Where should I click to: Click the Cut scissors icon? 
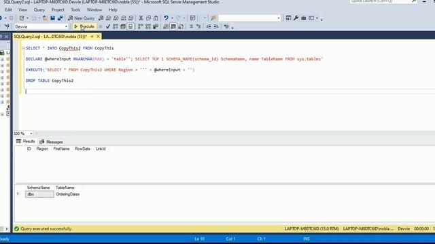[x=141, y=18]
